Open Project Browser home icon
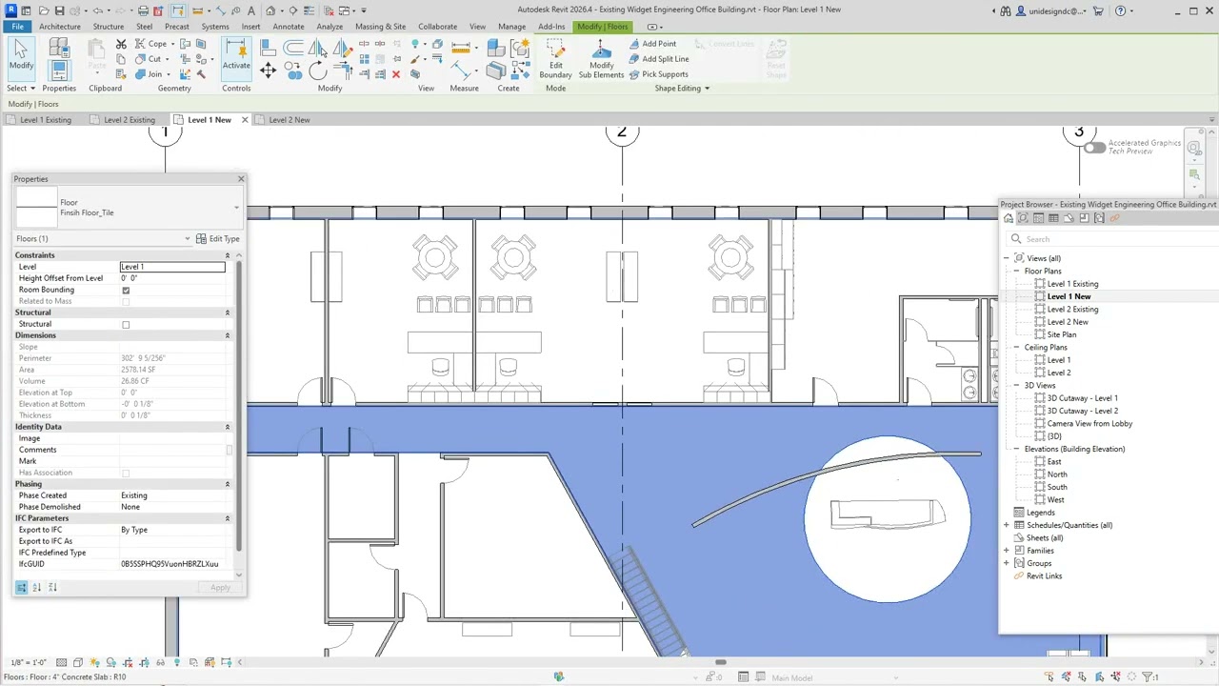 coord(1009,218)
